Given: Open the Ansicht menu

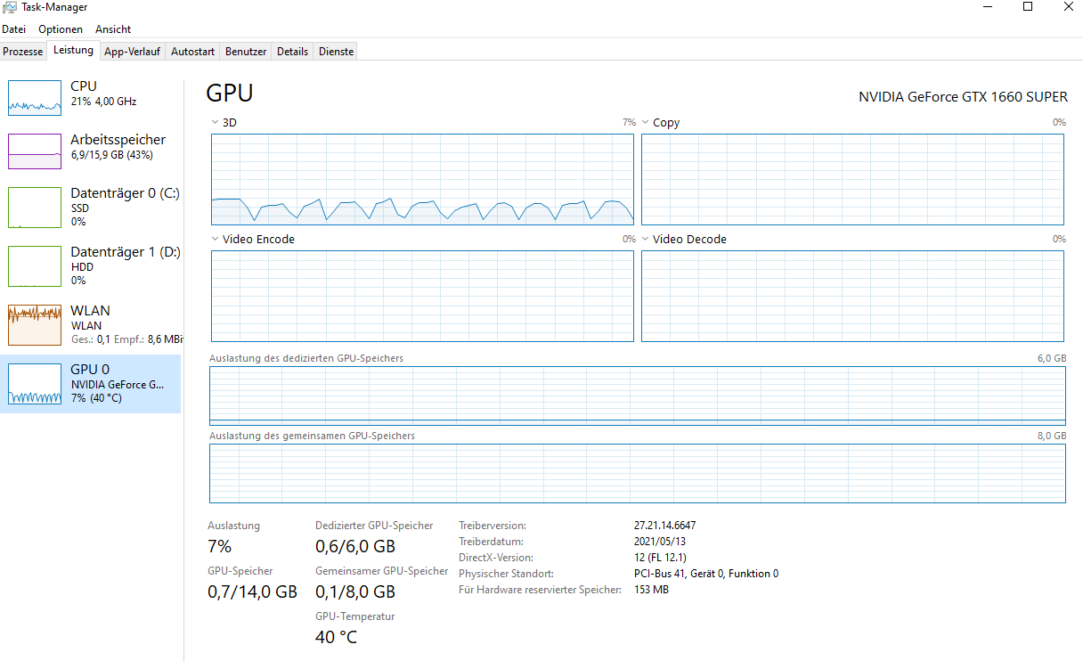Looking at the screenshot, I should pyautogui.click(x=113, y=29).
